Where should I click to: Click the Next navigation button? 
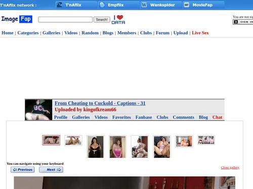click(51, 170)
